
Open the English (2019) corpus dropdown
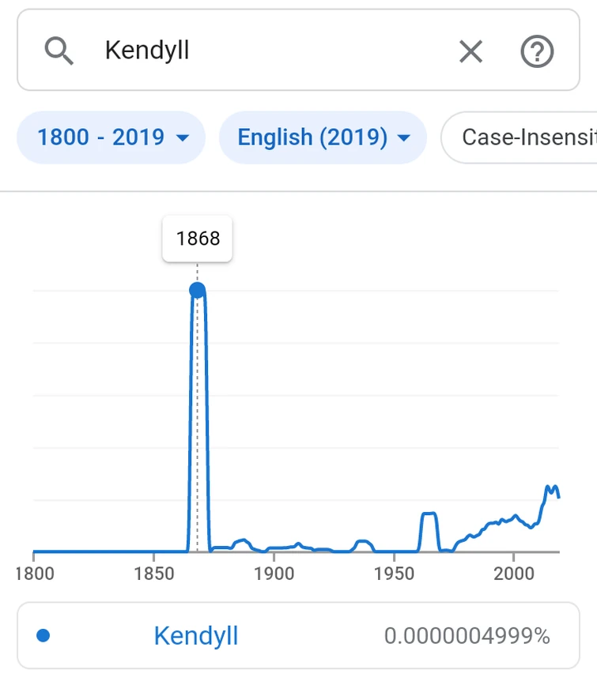pyautogui.click(x=322, y=137)
